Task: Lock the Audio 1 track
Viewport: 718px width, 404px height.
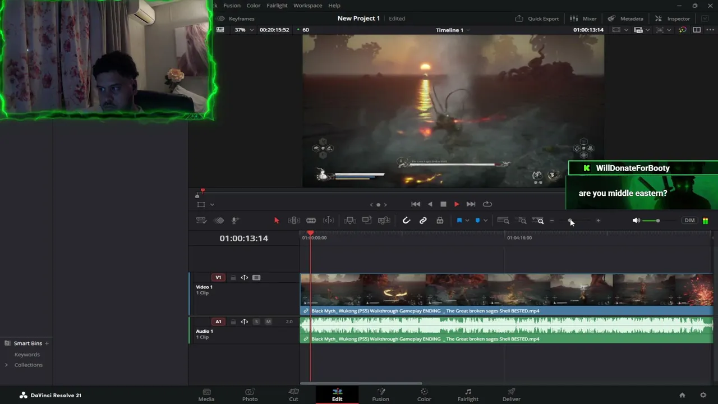Action: (233, 322)
